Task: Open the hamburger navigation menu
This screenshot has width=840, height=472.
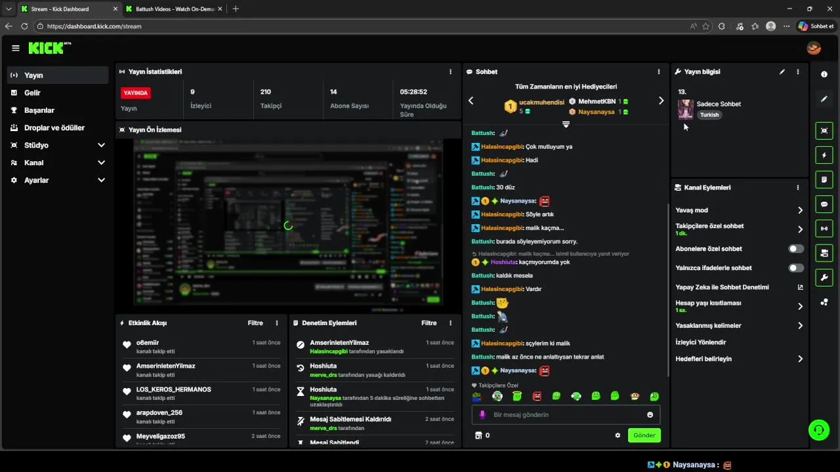Action: [x=16, y=48]
